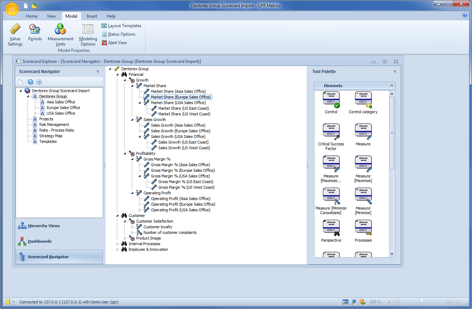Collapse the Elements palette section

pos(391,86)
